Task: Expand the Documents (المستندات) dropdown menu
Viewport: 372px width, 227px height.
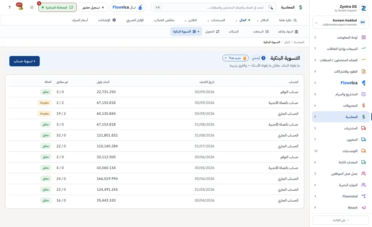Action: pos(216,20)
